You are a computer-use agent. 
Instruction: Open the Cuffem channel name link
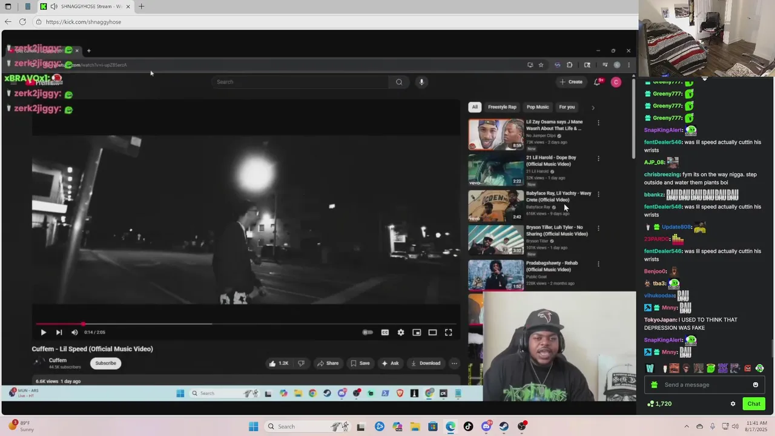click(58, 360)
